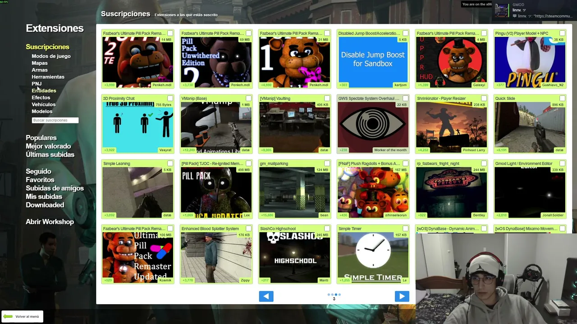Tick the Disabled Jump Boost addon checkbox

[406, 33]
